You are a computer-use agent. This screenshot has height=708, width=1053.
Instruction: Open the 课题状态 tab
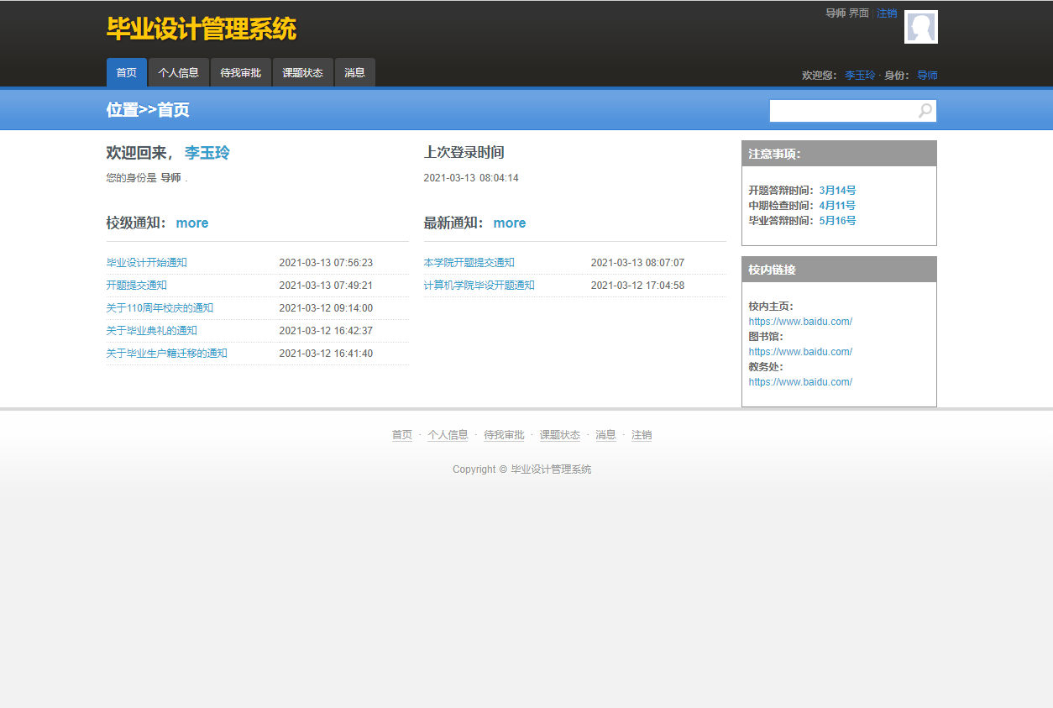[x=302, y=73]
